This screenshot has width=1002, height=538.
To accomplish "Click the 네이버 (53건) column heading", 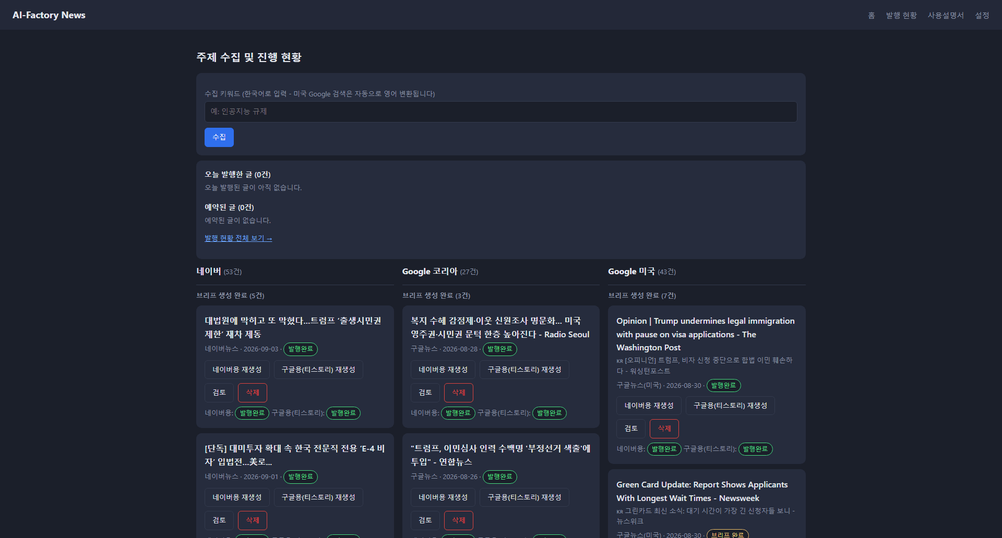I will point(219,272).
